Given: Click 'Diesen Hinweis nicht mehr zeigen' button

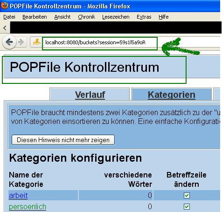Looking at the screenshot, I should [x=63, y=140].
